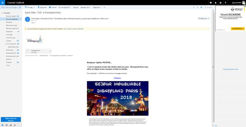Viewport: 246px width, 127px height.
Task: Click the 'Cliquez ici' link
Action: coord(117,78)
